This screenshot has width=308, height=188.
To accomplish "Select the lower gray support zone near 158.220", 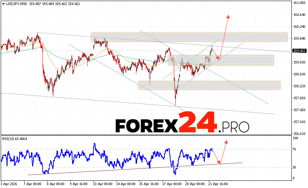I will [209, 85].
